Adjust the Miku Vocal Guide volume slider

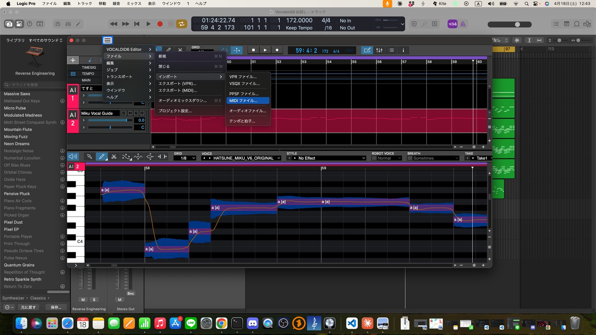point(127,120)
